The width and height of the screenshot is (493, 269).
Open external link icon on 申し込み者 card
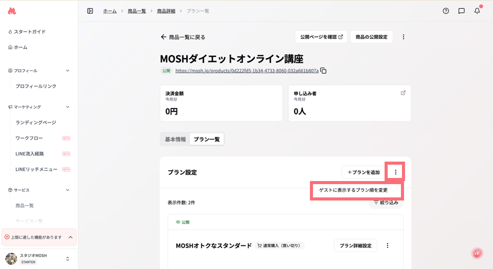tap(403, 93)
